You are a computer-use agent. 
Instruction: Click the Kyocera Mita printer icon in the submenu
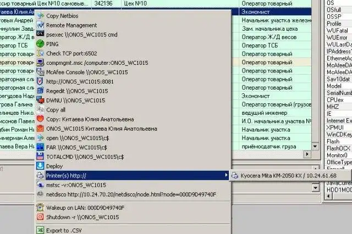[x=235, y=176]
